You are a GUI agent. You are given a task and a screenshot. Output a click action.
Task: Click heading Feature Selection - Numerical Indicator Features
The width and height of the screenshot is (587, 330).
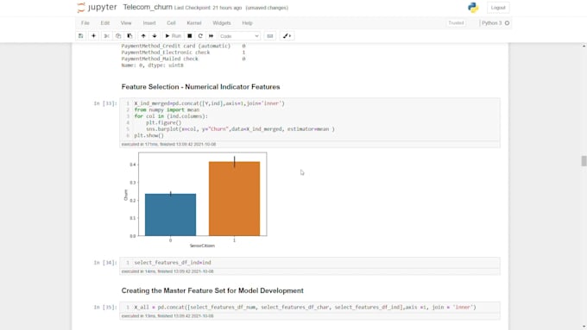click(200, 87)
